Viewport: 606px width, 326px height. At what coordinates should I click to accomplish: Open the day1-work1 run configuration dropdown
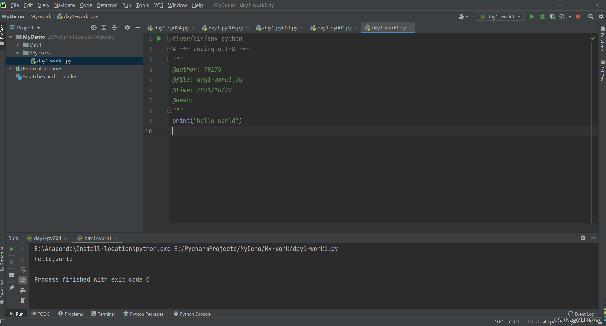[500, 16]
